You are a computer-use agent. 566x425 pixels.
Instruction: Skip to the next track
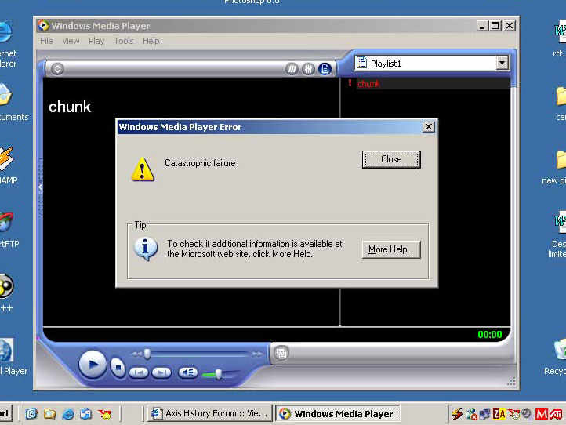pyautogui.click(x=161, y=372)
